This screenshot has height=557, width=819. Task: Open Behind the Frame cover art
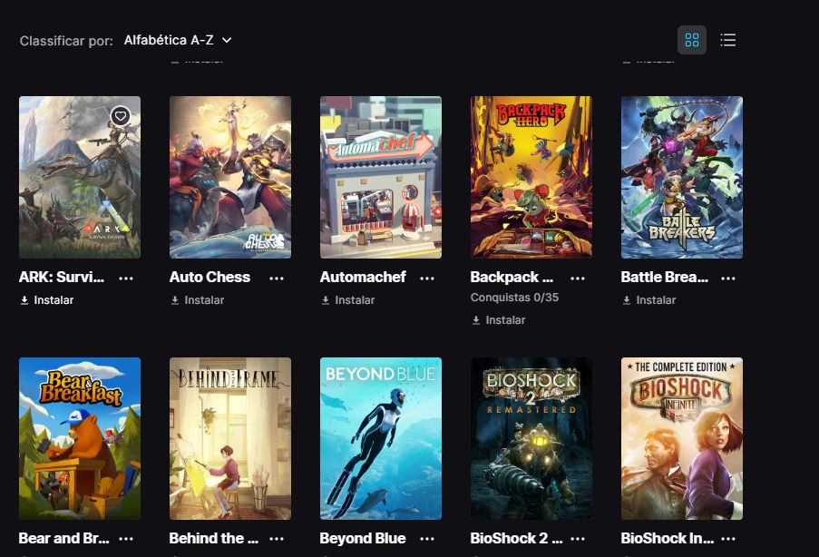[x=230, y=438]
